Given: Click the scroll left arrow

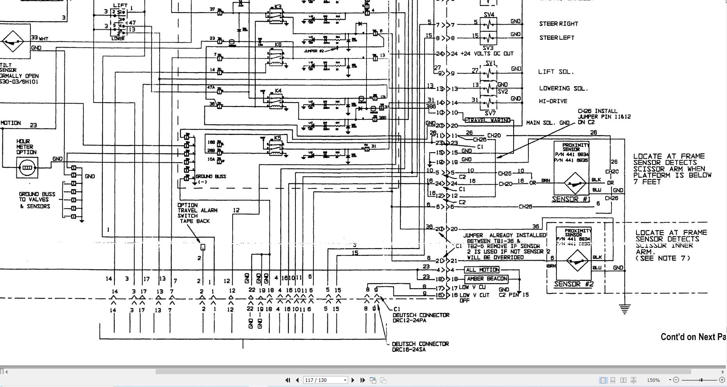Looking at the screenshot, I should tap(7, 371).
